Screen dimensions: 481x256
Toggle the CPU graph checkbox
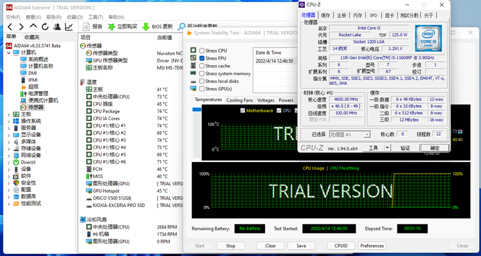(279, 111)
